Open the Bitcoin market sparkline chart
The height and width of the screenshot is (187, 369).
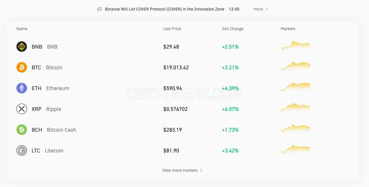[x=295, y=66]
